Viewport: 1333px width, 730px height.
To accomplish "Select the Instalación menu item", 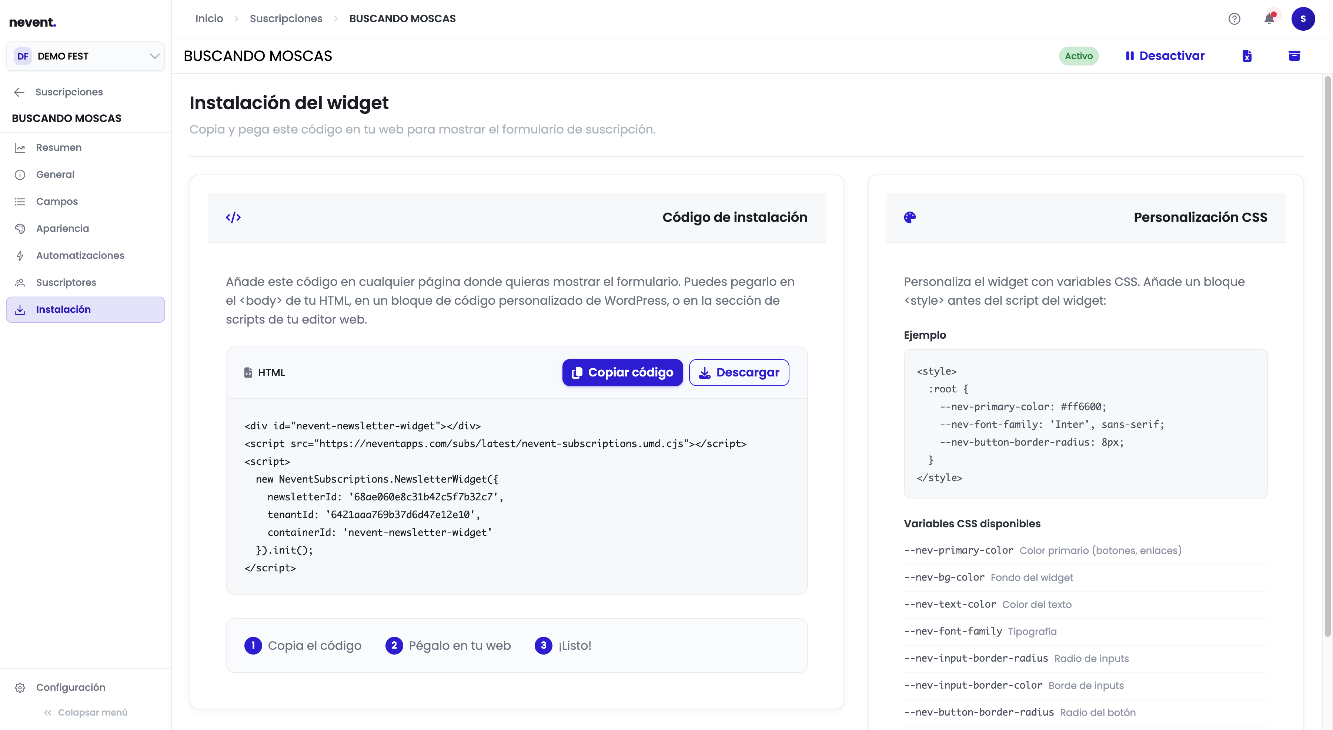I will [86, 310].
